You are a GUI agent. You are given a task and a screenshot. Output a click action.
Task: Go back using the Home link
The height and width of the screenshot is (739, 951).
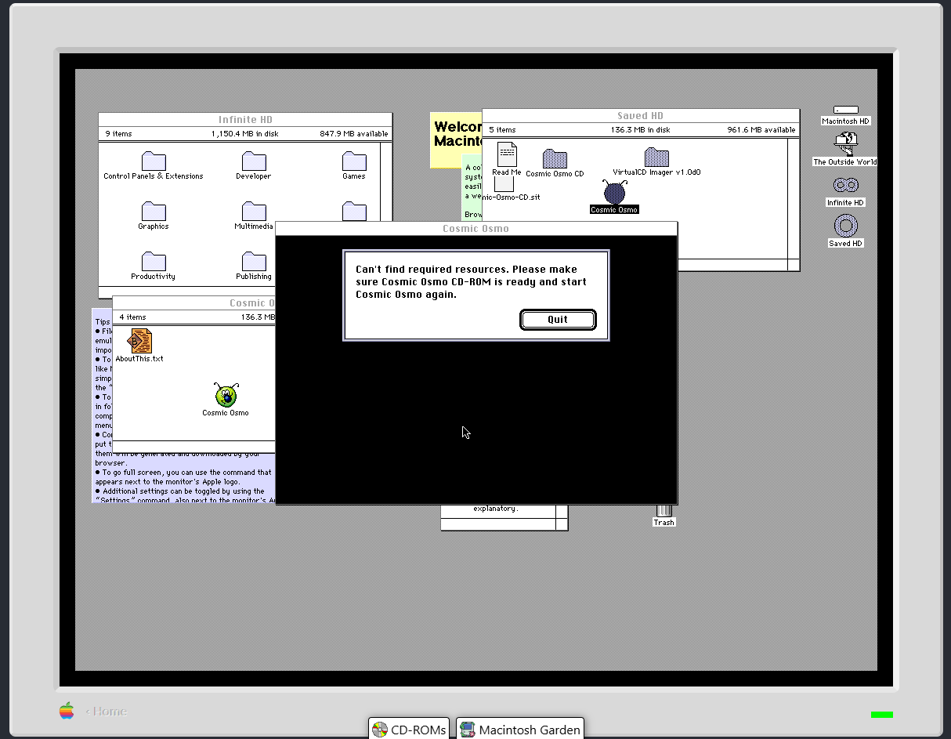point(106,711)
